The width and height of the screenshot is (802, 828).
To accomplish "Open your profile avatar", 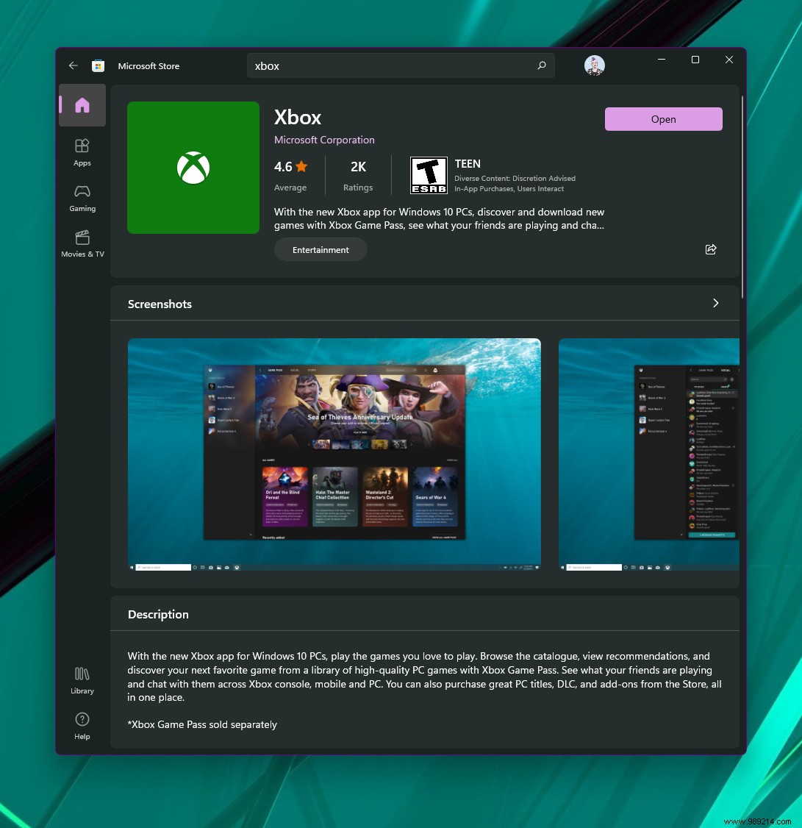I will click(595, 65).
